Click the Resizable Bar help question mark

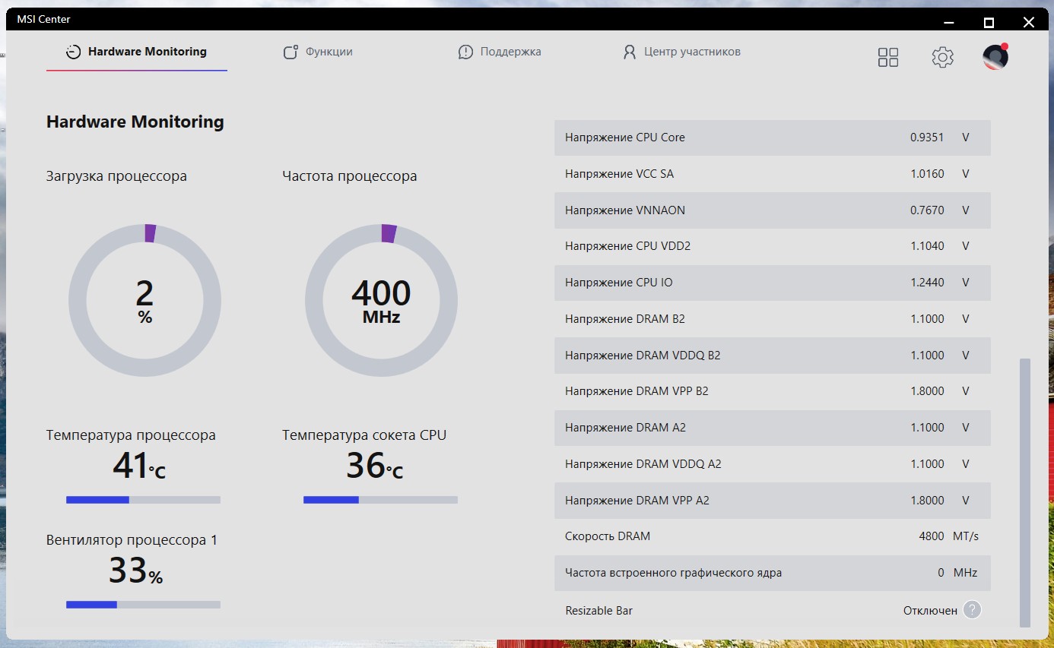[972, 610]
